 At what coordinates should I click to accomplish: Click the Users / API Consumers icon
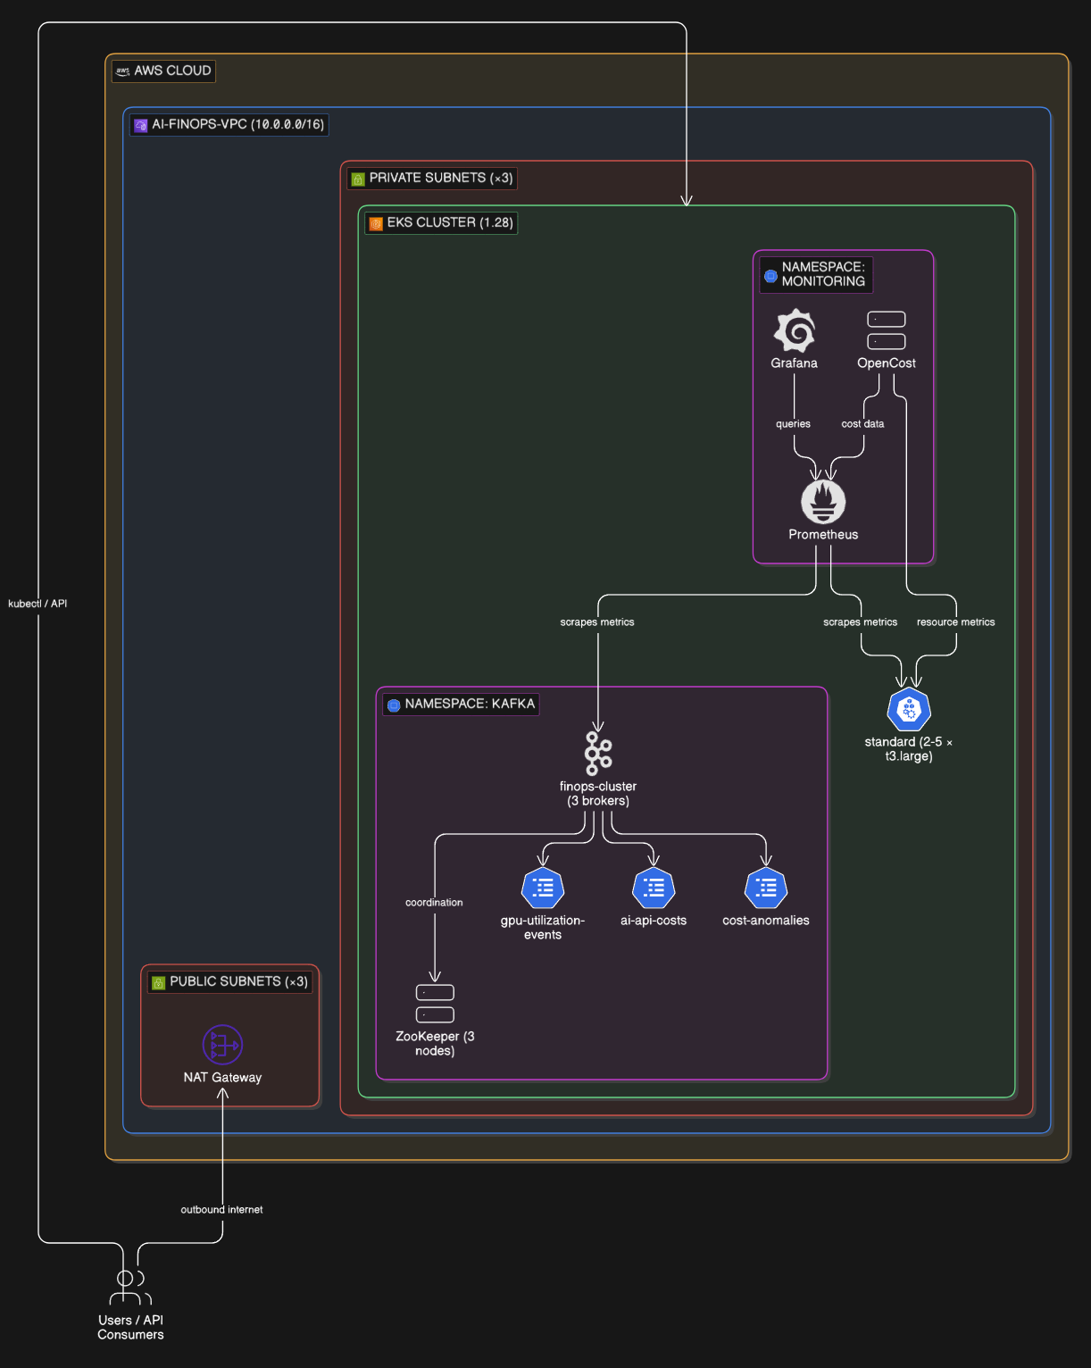[130, 1287]
